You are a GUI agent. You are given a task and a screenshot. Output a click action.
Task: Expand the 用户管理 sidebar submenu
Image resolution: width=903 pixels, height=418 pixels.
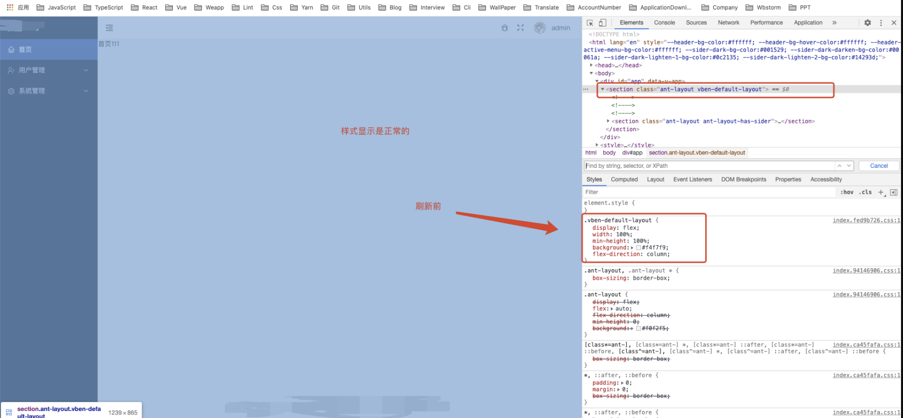coord(48,70)
